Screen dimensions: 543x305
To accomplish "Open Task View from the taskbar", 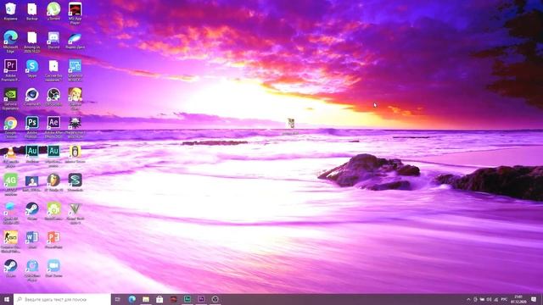I will [118, 299].
